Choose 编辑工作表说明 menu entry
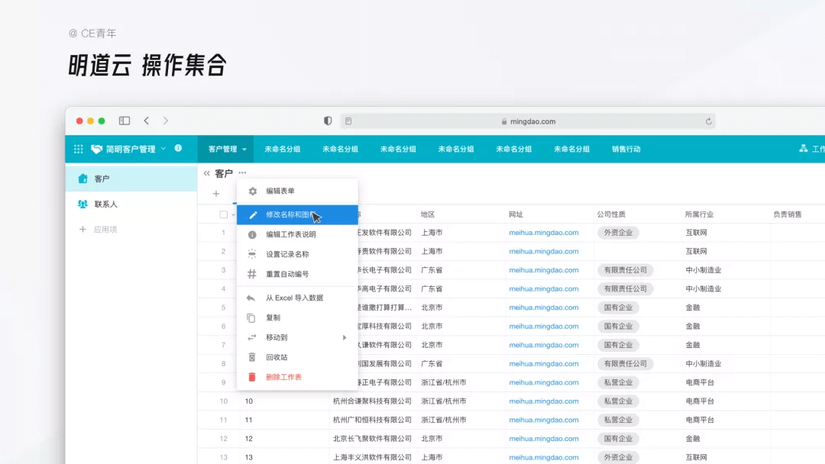The height and width of the screenshot is (464, 825). [x=297, y=234]
